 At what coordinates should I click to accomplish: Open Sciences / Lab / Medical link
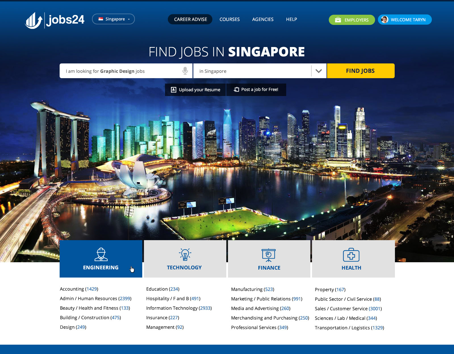click(346, 318)
